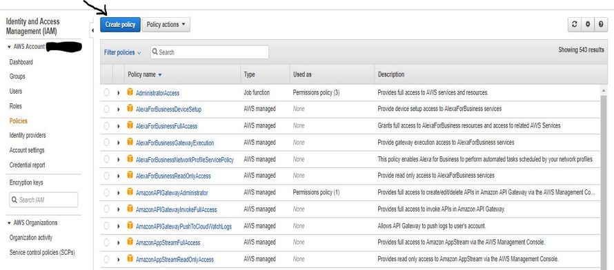The width and height of the screenshot is (614, 270).
Task: Select the AlexaForBusinessReadOnlyAccess radio button
Action: click(106, 176)
